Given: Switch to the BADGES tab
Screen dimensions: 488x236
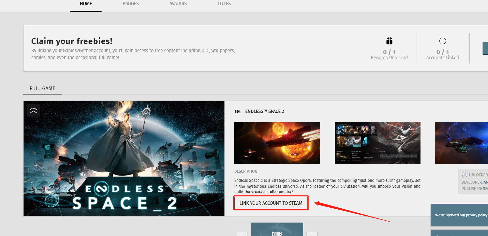Looking at the screenshot, I should click(x=131, y=4).
